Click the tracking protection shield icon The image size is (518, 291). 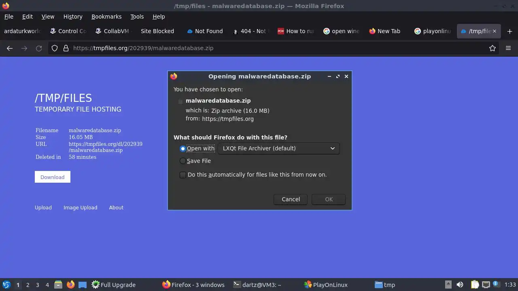tap(55, 48)
